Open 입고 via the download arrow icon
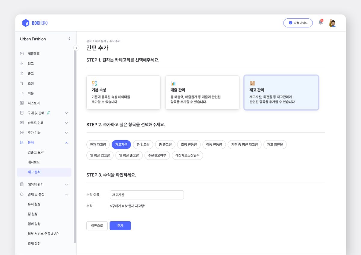Screen dimensions: 361x255 point(21,63)
